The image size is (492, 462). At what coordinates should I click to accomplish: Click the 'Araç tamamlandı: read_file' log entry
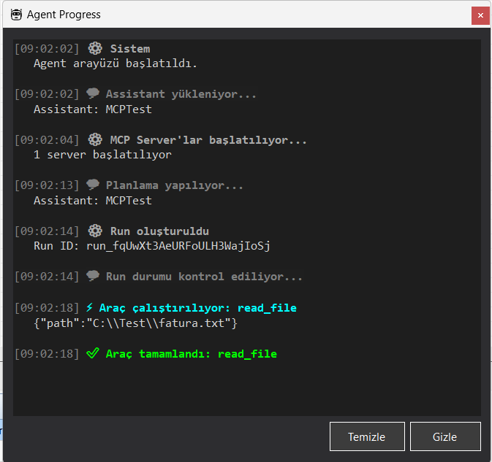pos(191,354)
